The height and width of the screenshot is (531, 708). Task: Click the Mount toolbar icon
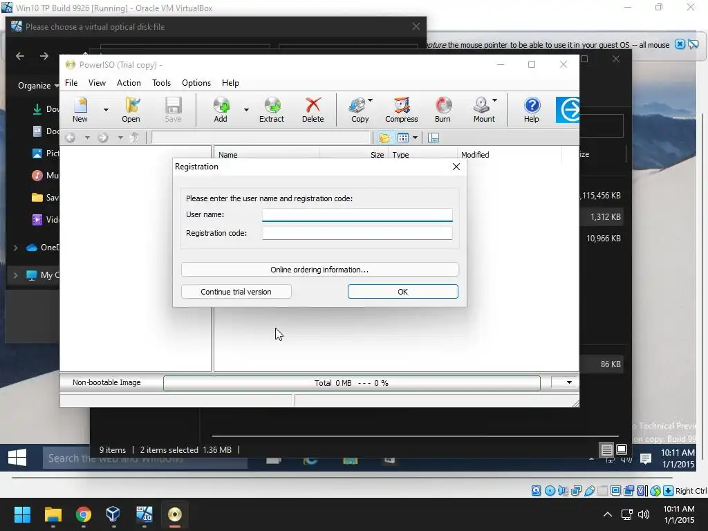tap(483, 110)
